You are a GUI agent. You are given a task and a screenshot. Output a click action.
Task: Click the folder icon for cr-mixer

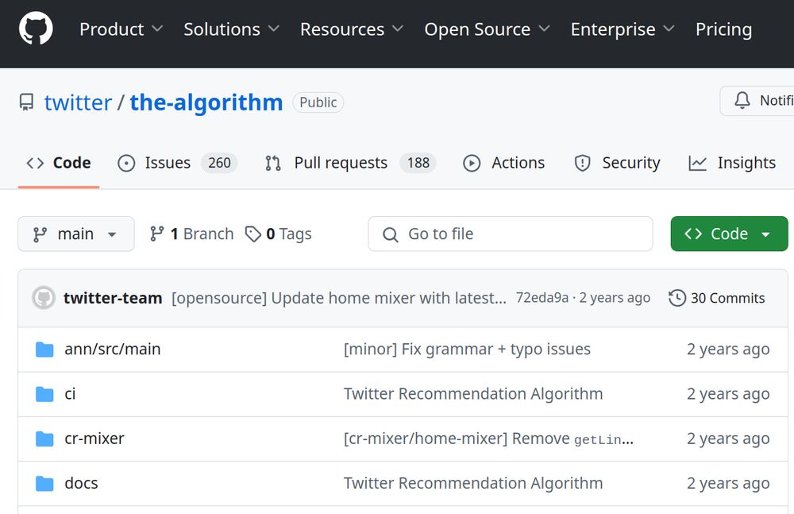[44, 439]
